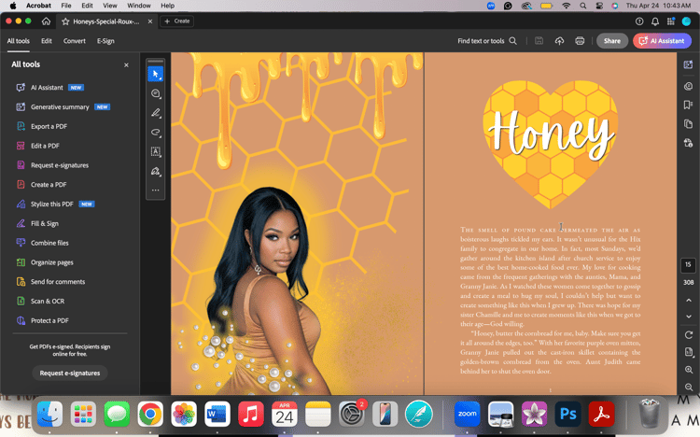
Task: Open the Window menu
Action: click(139, 6)
